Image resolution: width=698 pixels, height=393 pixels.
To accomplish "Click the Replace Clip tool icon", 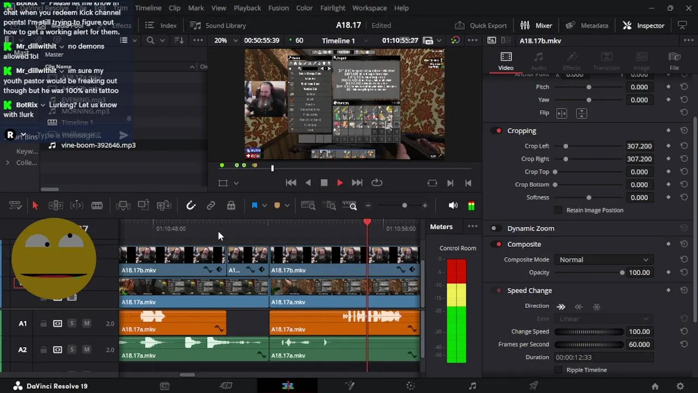I will [164, 206].
